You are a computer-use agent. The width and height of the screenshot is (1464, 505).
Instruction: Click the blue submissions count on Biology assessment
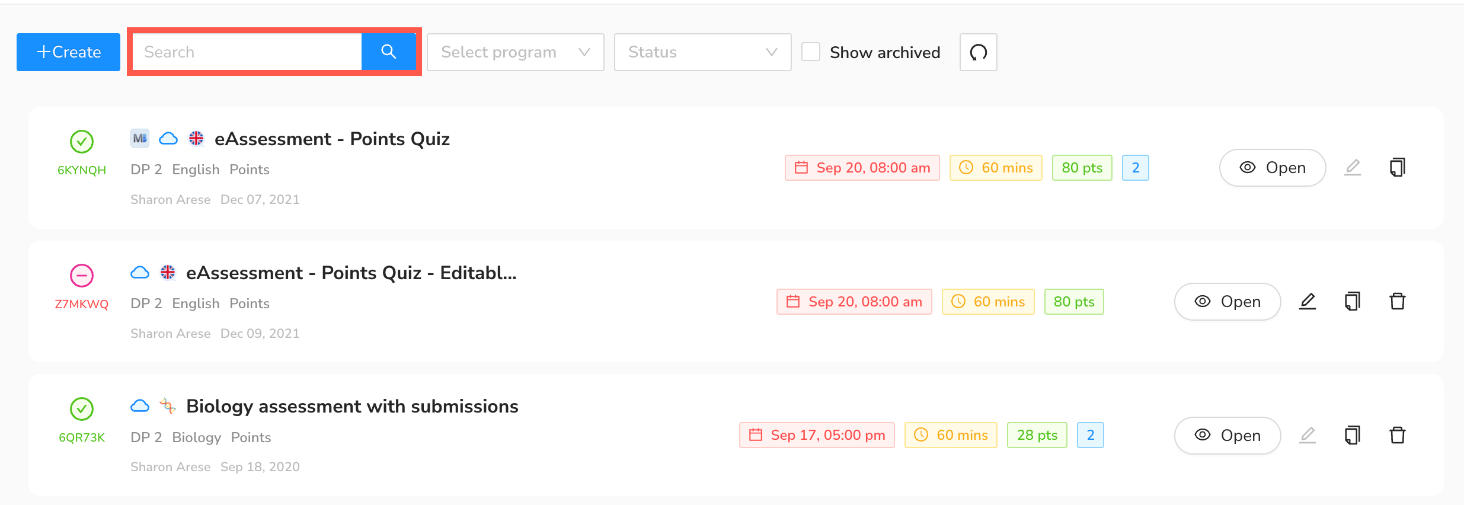coord(1090,436)
